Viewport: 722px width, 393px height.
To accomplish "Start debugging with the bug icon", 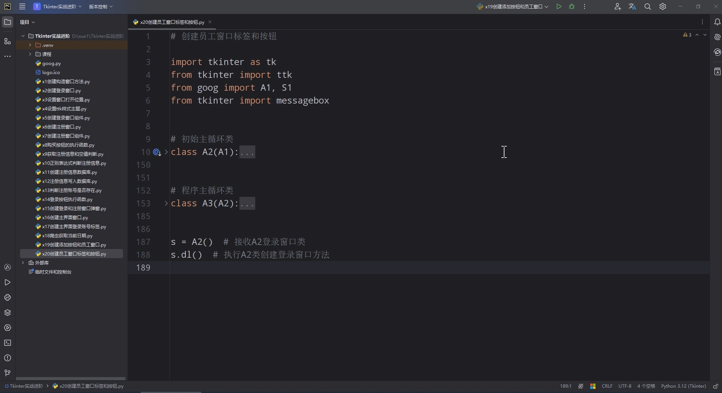I will 571,6.
